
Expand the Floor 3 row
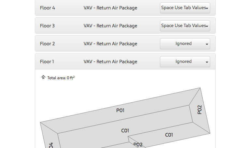[x=125, y=26]
